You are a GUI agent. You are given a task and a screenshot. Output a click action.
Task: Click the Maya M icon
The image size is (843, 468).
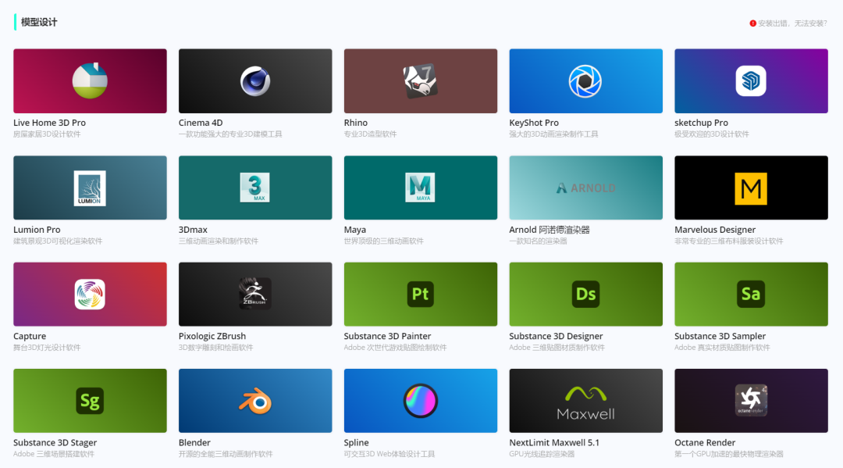[420, 188]
